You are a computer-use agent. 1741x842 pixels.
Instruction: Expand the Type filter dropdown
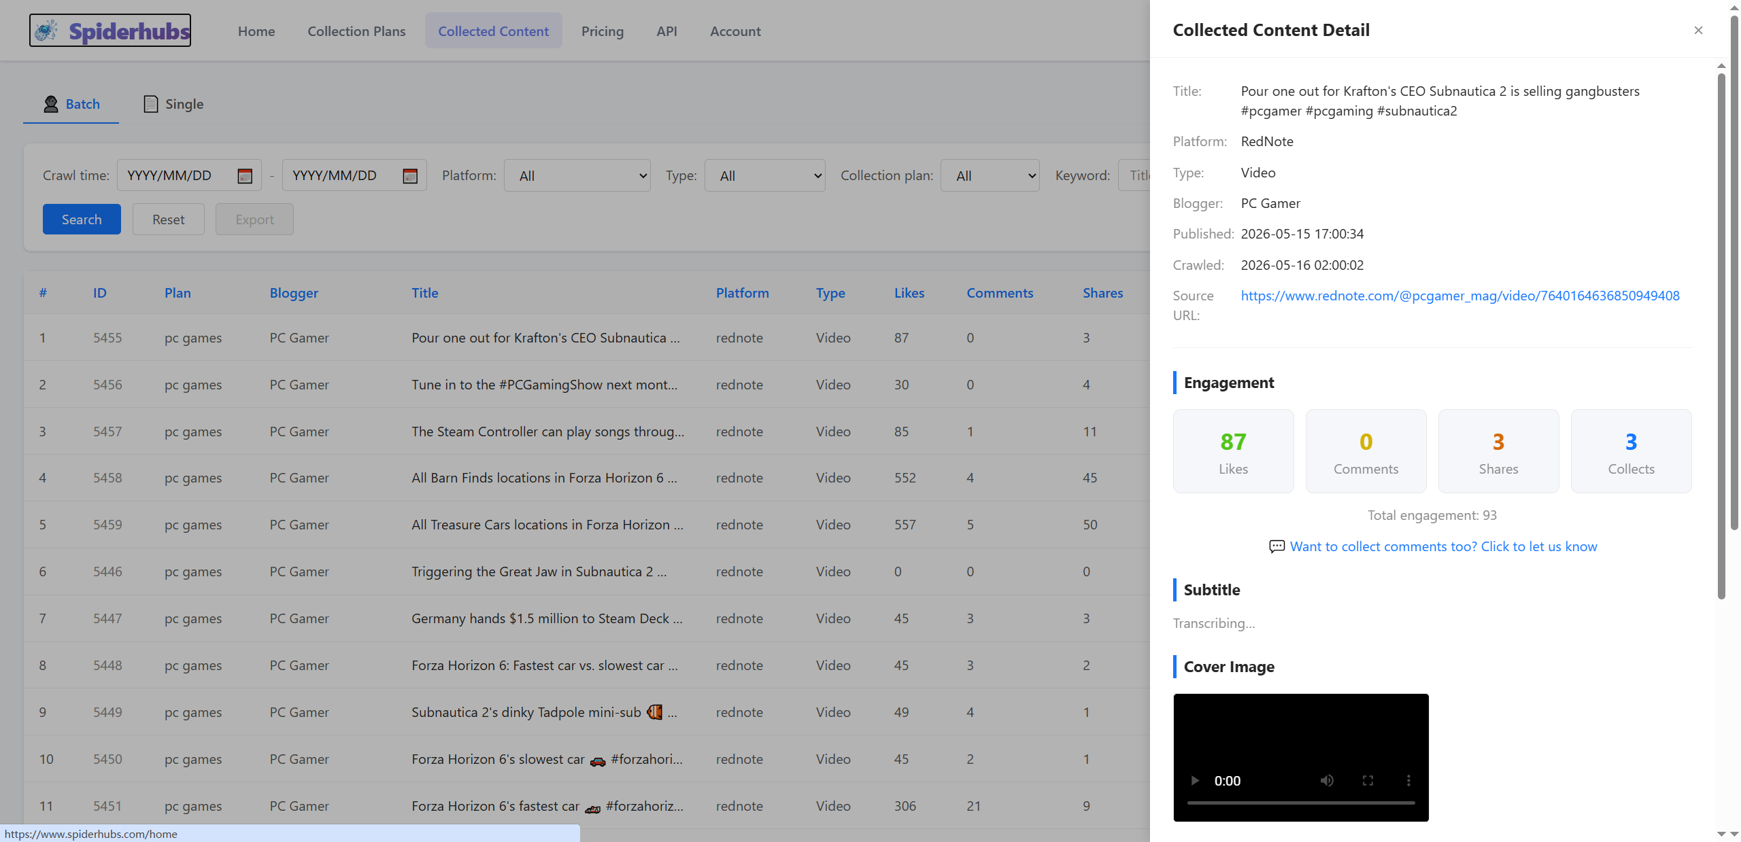pyautogui.click(x=764, y=175)
